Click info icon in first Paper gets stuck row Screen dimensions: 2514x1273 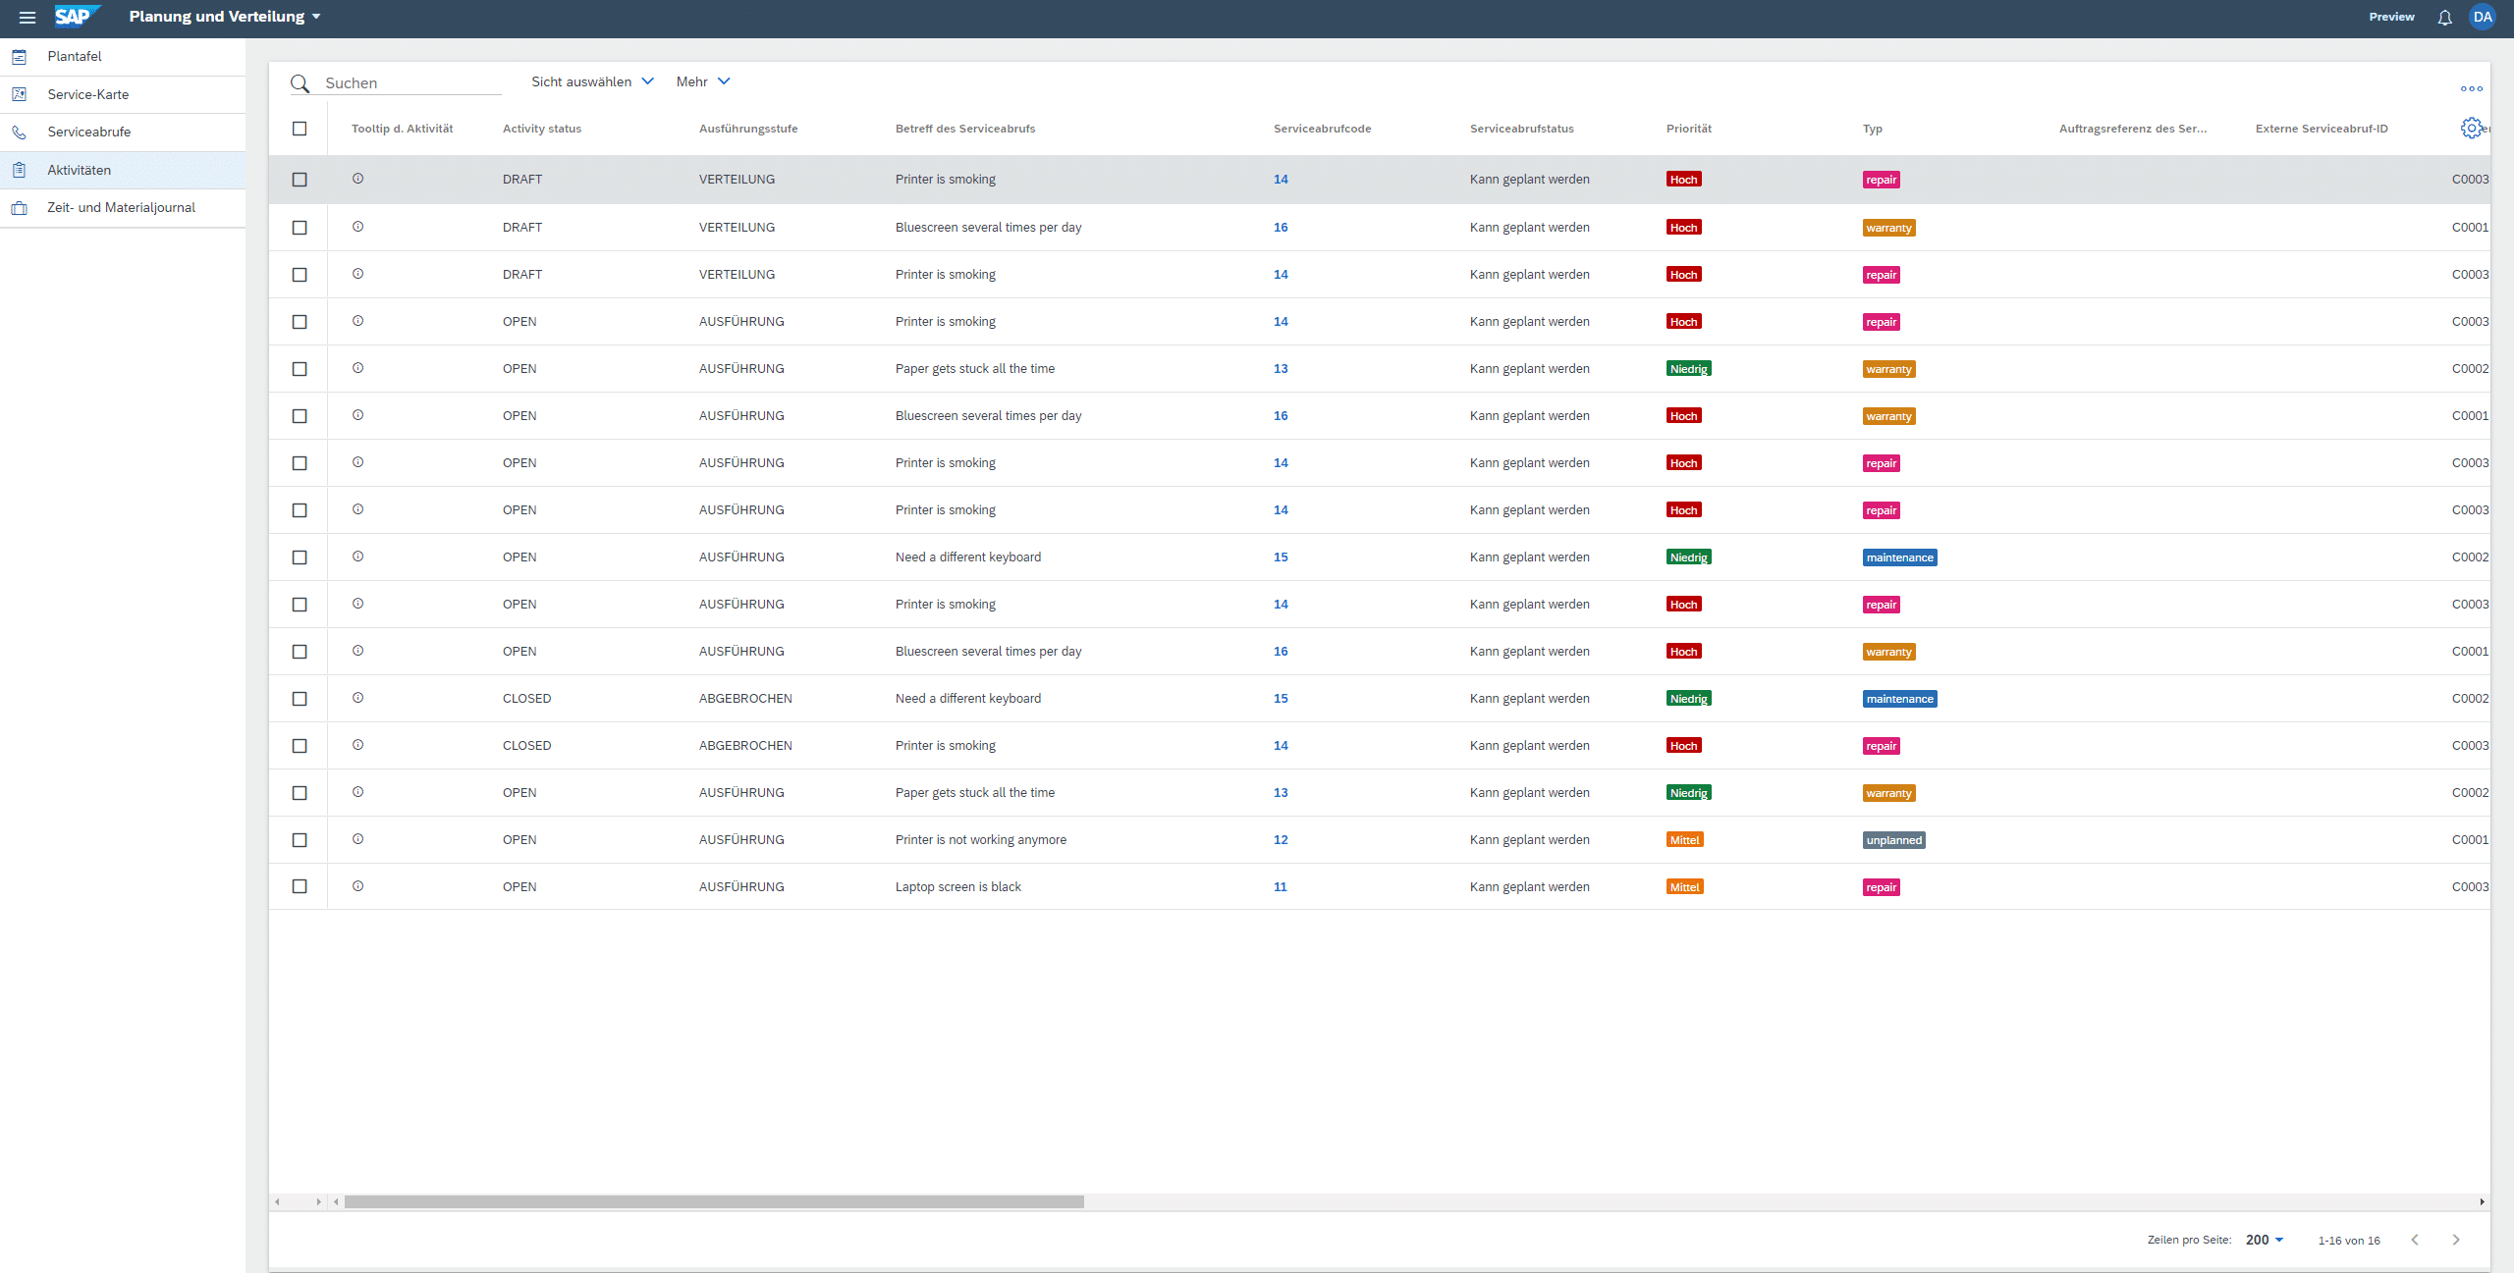(357, 368)
